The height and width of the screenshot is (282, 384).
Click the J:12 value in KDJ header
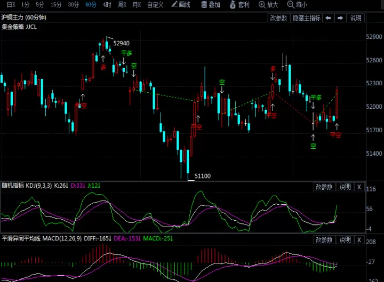pos(94,186)
